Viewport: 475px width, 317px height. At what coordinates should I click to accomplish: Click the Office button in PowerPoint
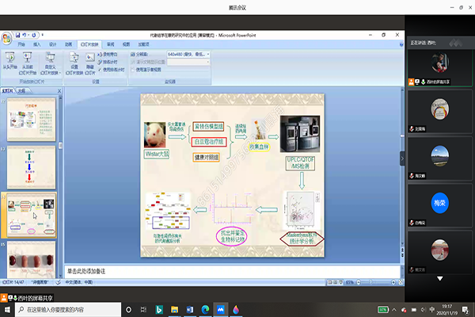(7, 36)
